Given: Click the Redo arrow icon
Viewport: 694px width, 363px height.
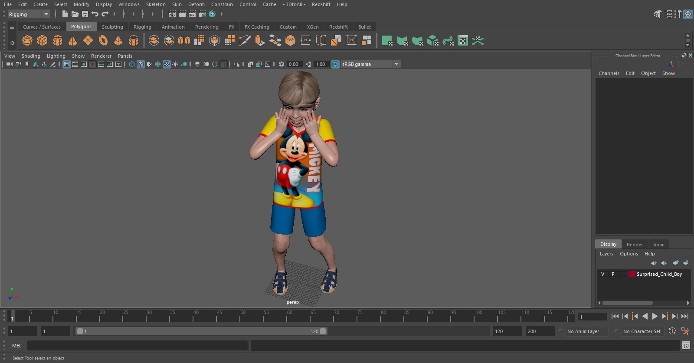Looking at the screenshot, I should [105, 14].
